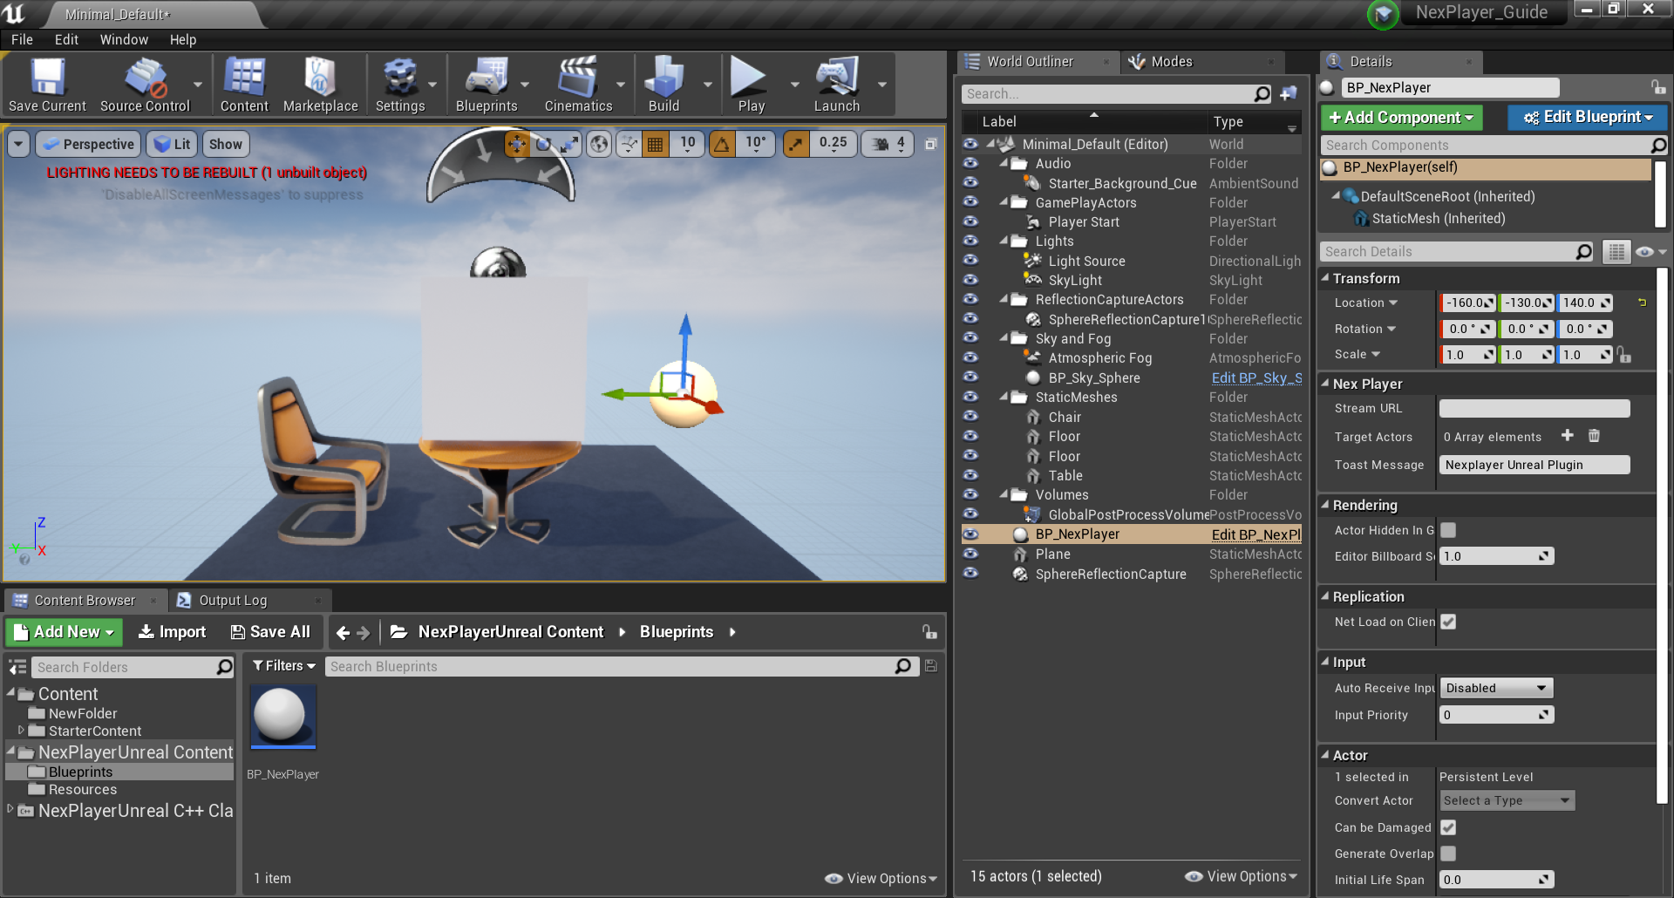Toggle the scale lock icon
The image size is (1674, 898).
click(x=1623, y=355)
